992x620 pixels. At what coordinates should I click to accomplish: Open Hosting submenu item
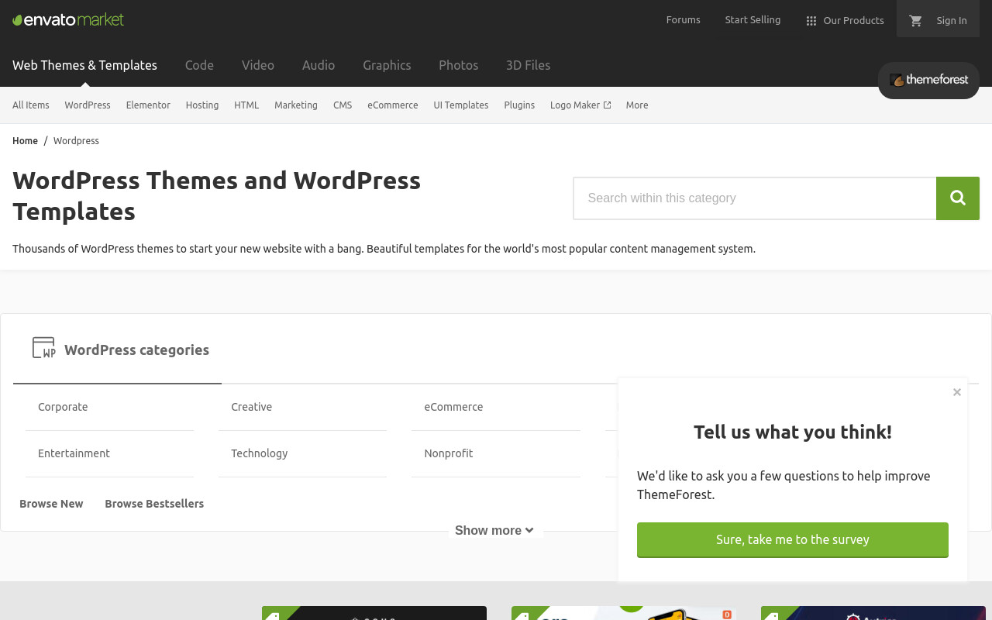coord(202,105)
